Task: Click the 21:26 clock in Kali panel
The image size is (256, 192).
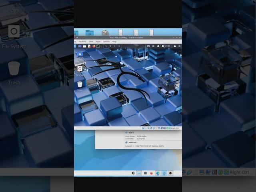Action: coord(168,46)
